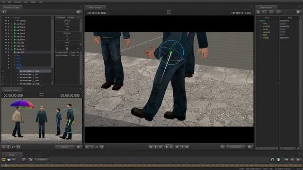
Task: Select the move manipulator in the primary viewport toolbar
Action: point(92,147)
